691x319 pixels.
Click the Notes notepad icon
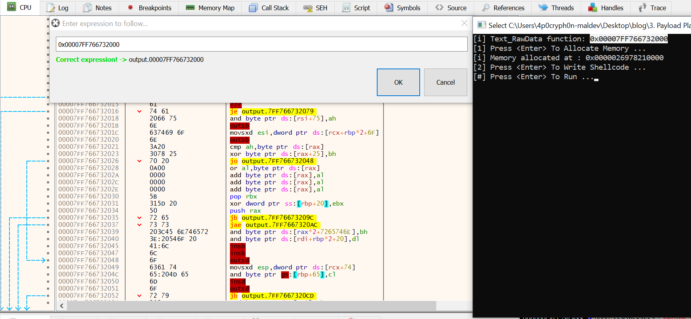[87, 7]
